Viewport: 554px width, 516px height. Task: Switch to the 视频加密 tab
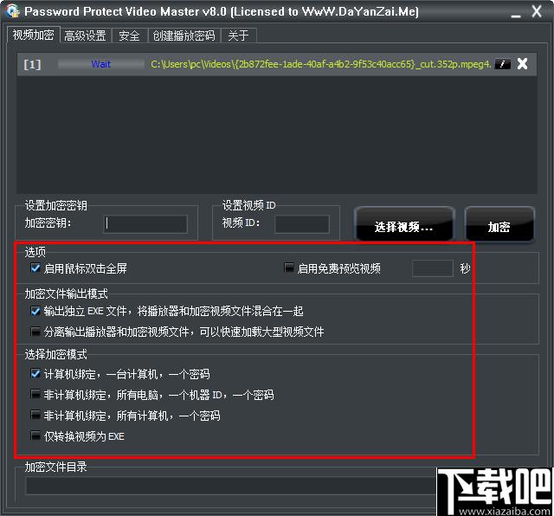pos(34,35)
